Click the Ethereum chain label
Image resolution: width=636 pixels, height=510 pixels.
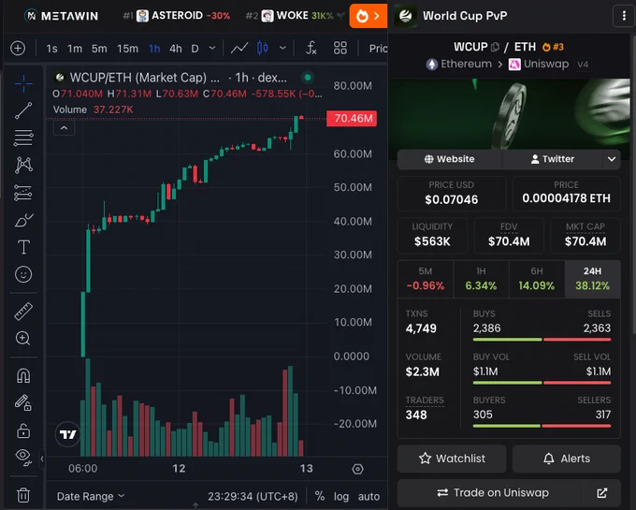point(458,65)
